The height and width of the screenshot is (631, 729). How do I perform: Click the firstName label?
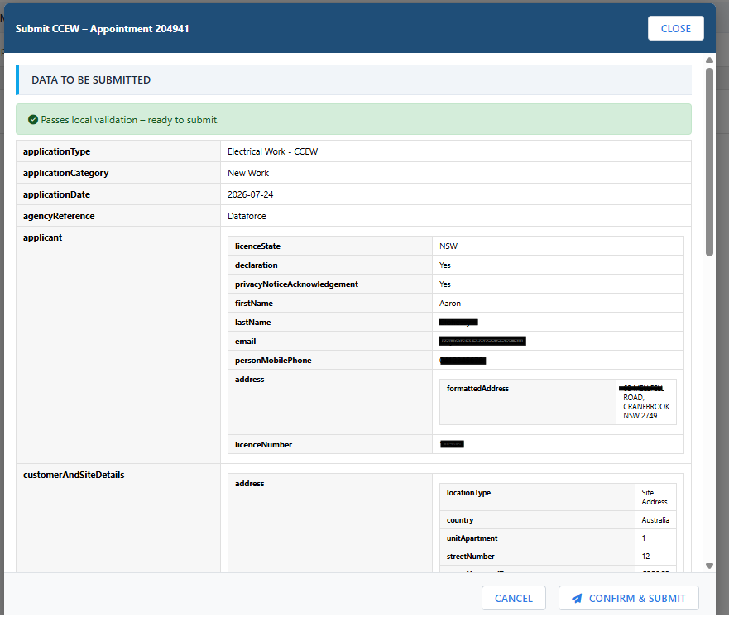pos(254,303)
